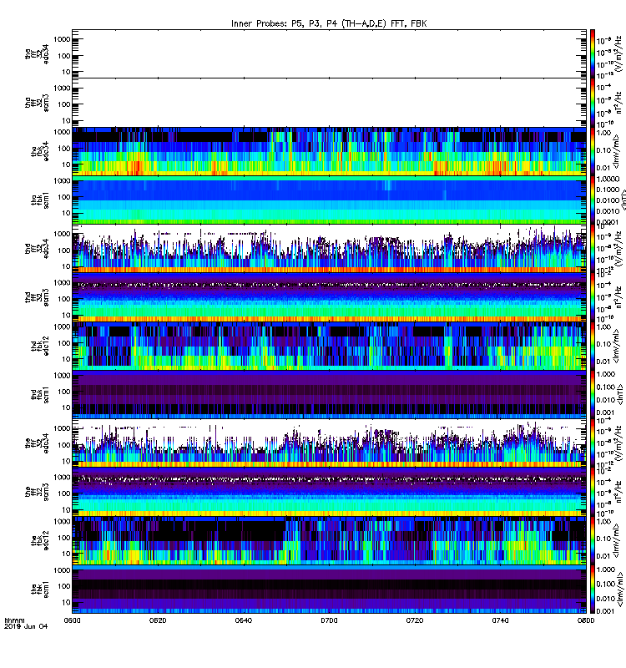Click the color bar beside the the fbk scm1 panel
626x668 pixels.
(593, 589)
